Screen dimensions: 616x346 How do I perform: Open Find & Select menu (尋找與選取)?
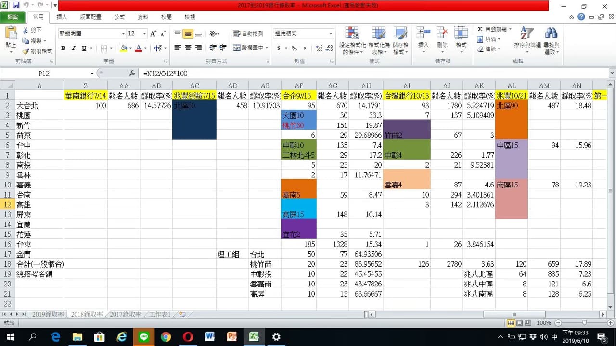click(551, 41)
